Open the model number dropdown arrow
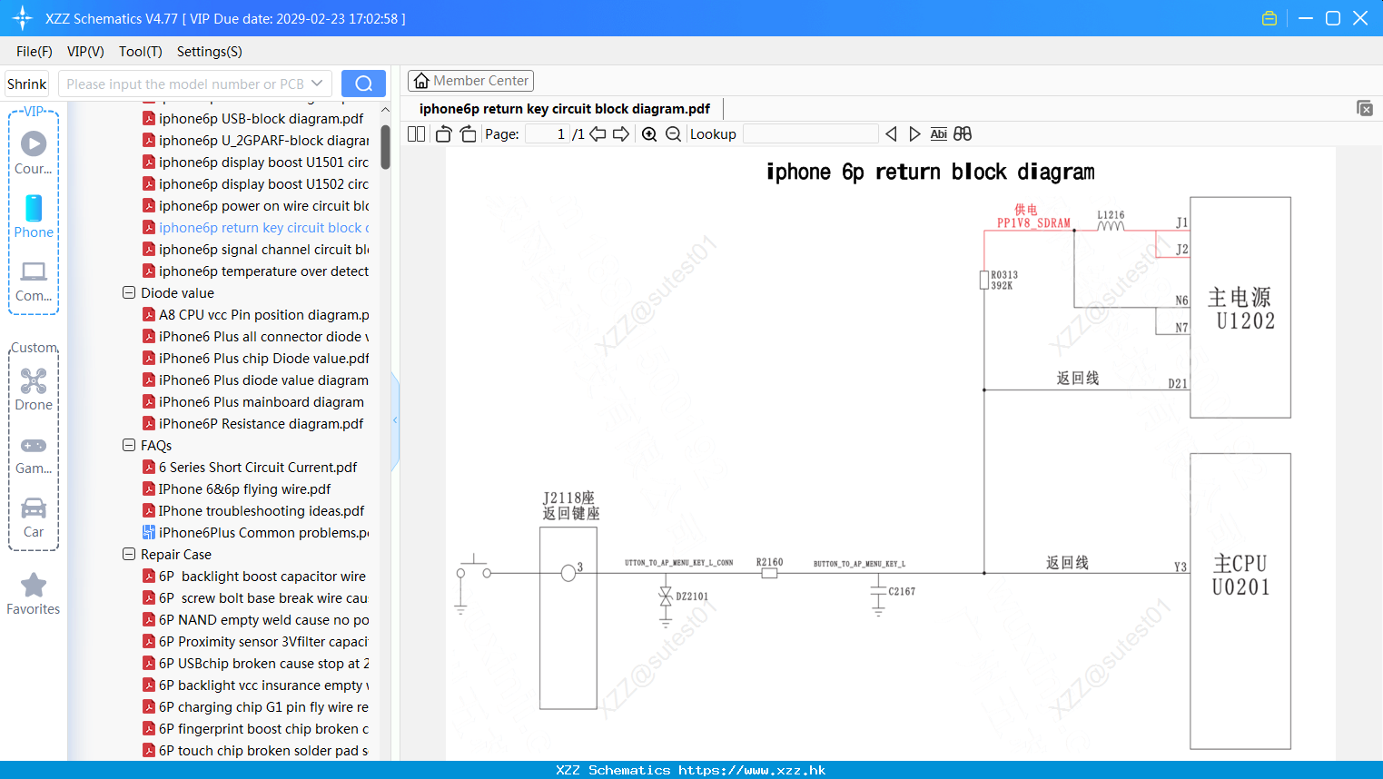1383x779 pixels. pos(317,84)
